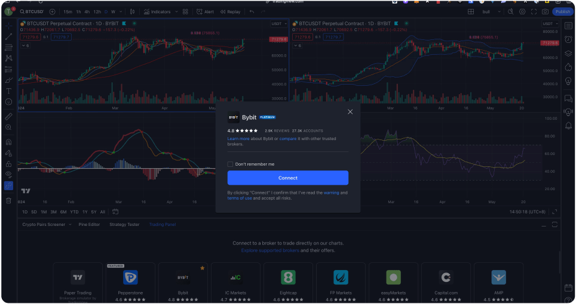Image resolution: width=576 pixels, height=304 pixels.
Task: Activate the magnet mode icon
Action: pyautogui.click(x=8, y=142)
